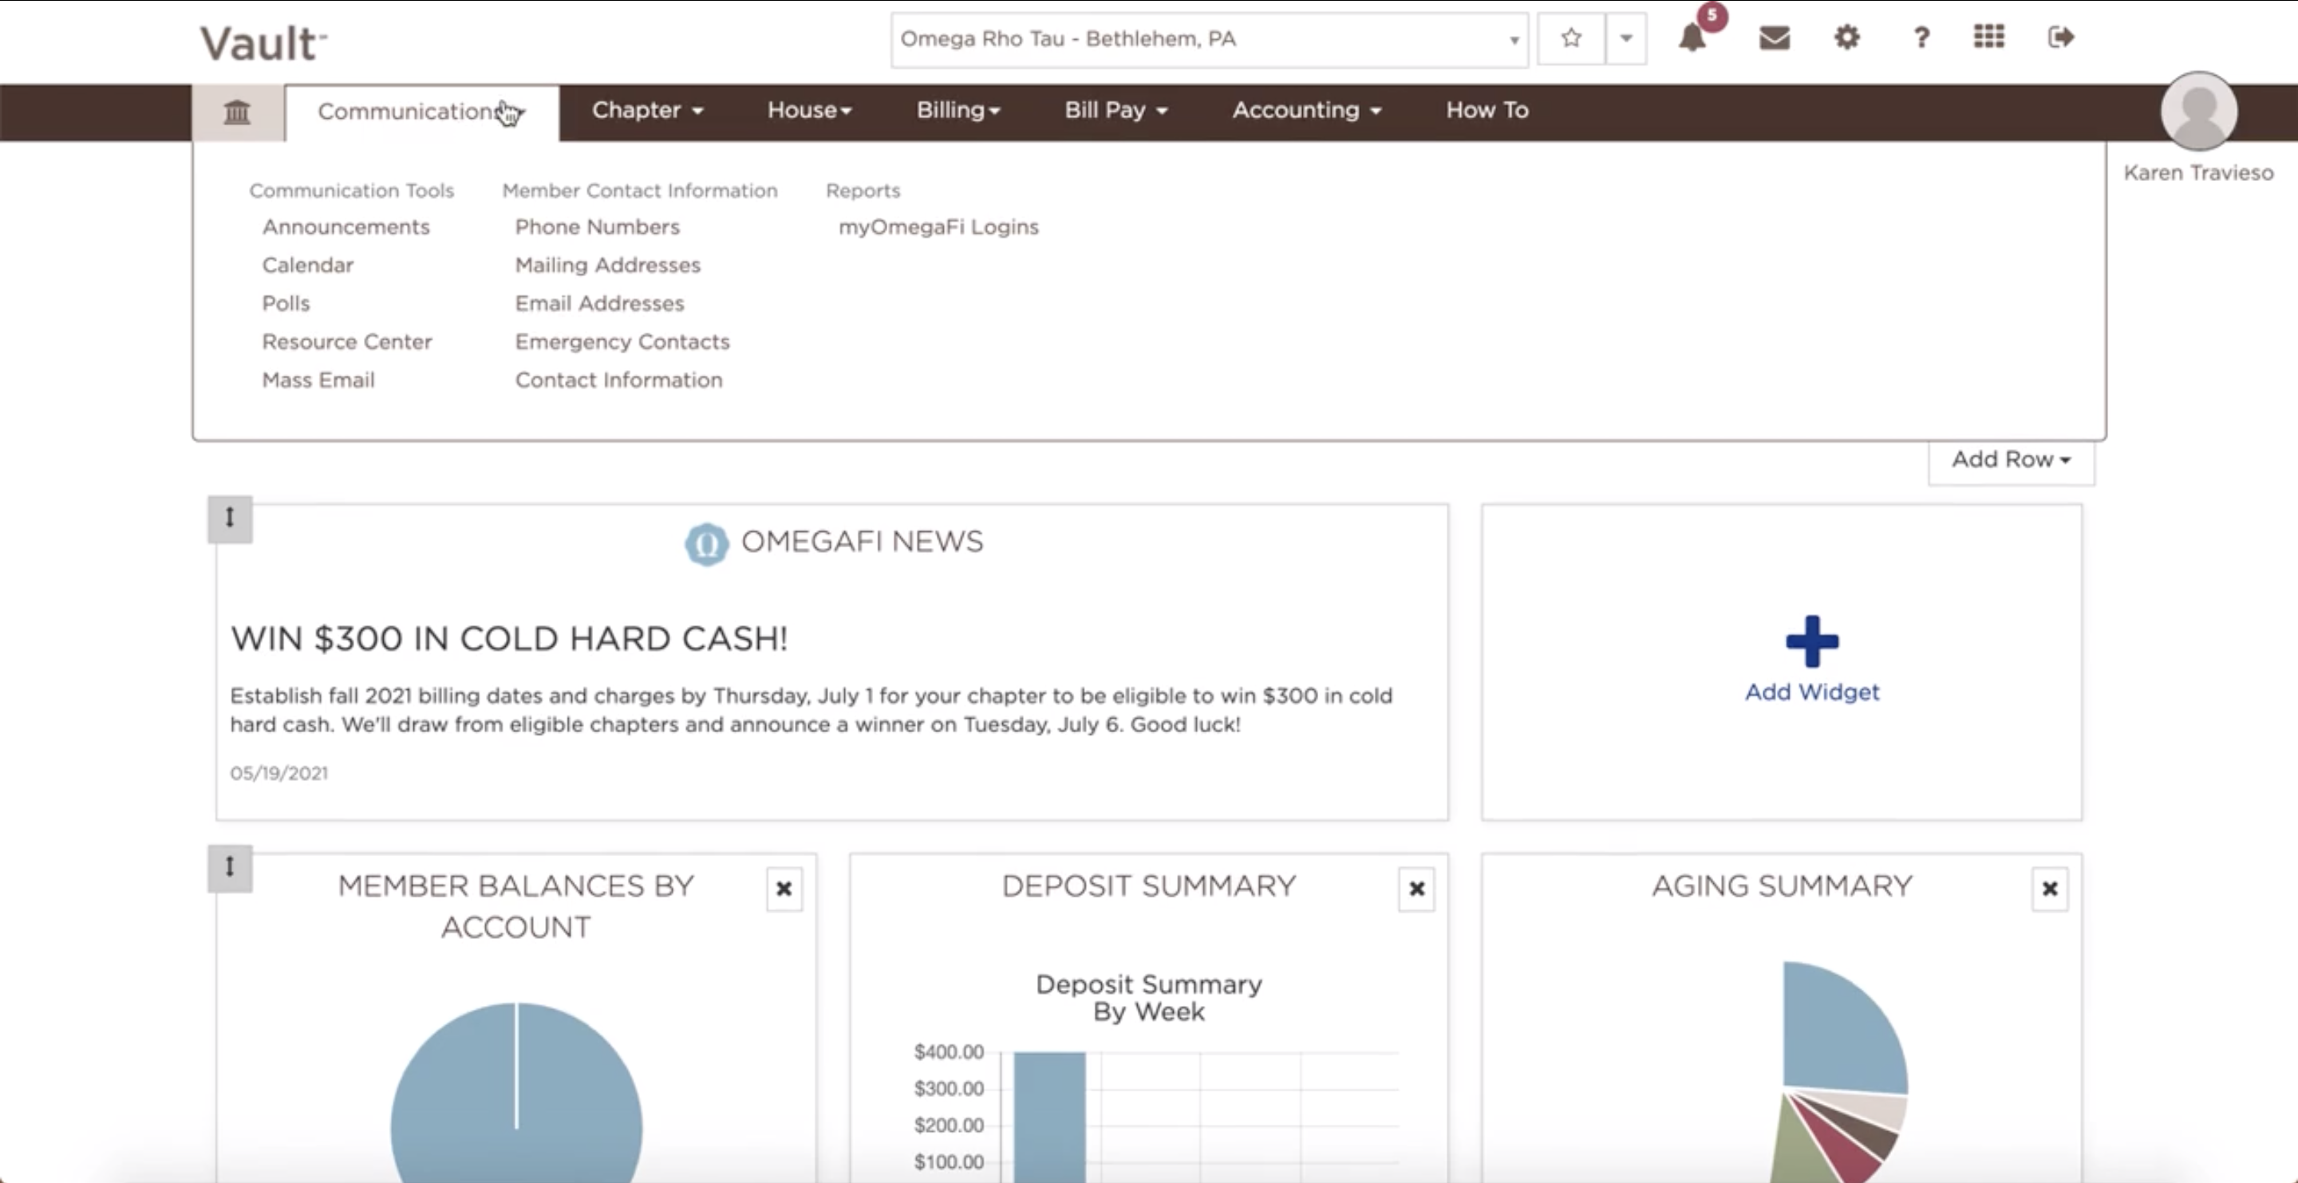Select the Mass Email link
Screen dimensions: 2298x1183
pyautogui.click(x=318, y=380)
